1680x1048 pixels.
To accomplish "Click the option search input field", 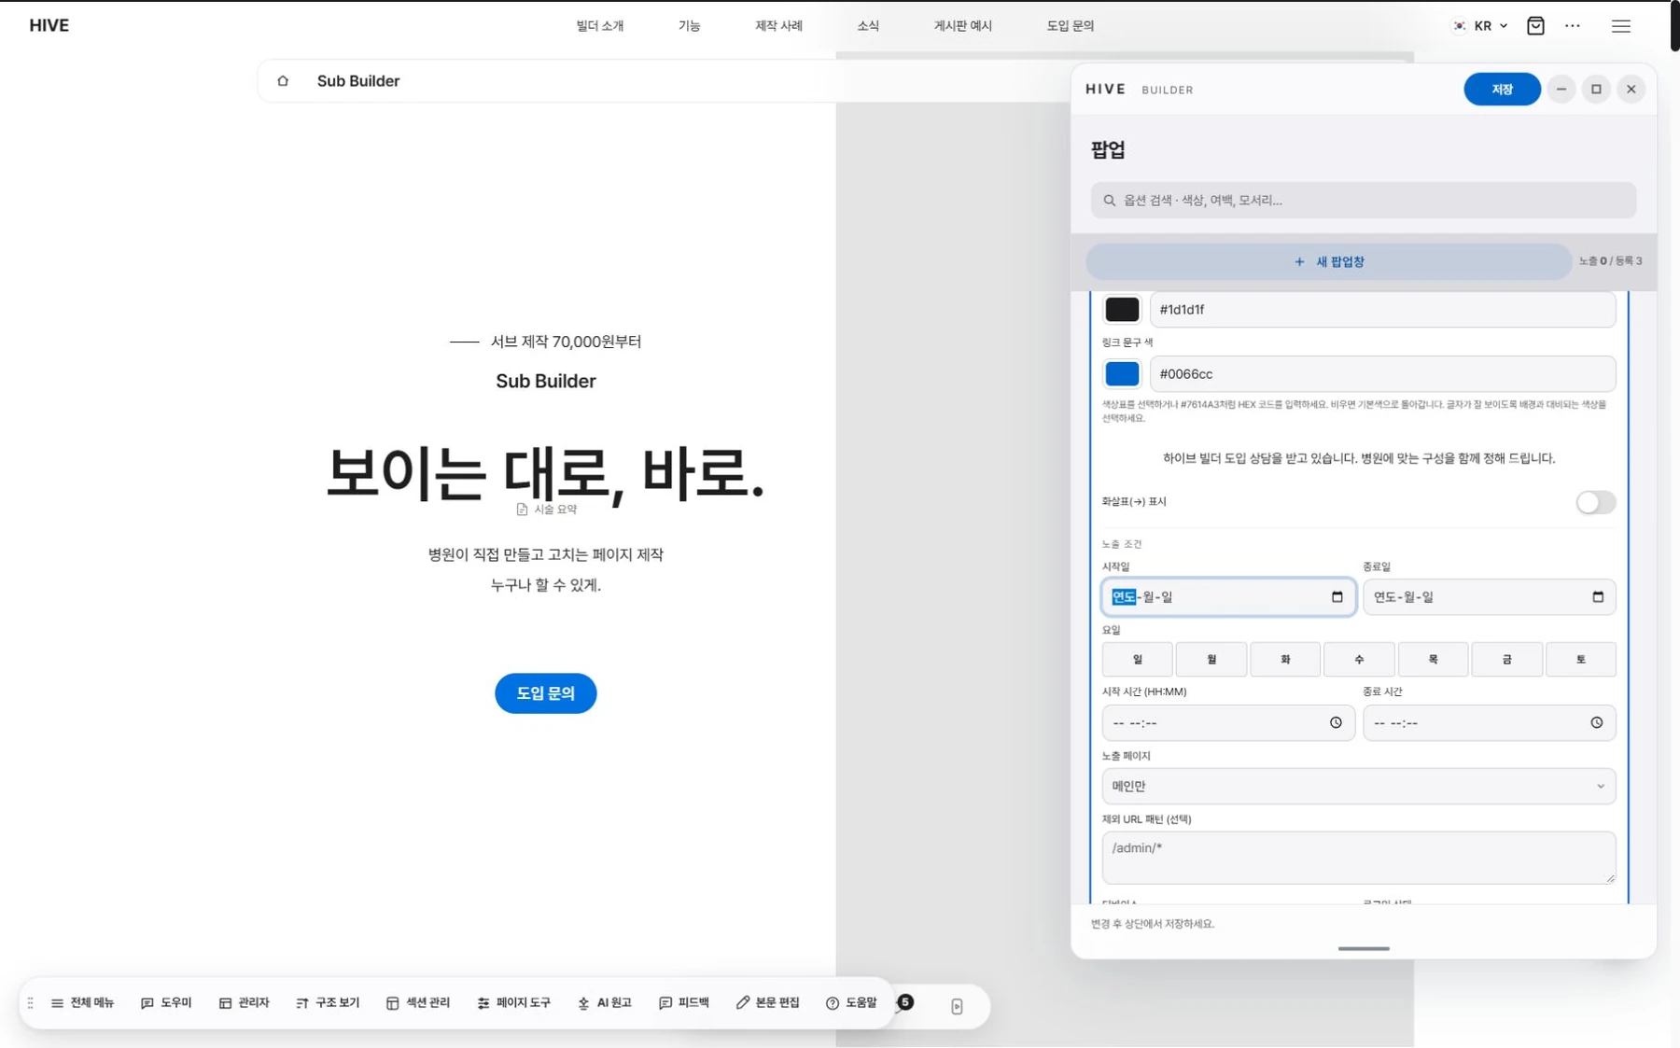I will click(x=1364, y=201).
